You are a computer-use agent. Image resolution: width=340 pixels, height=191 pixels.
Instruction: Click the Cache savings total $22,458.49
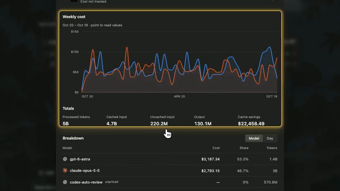(x=251, y=124)
